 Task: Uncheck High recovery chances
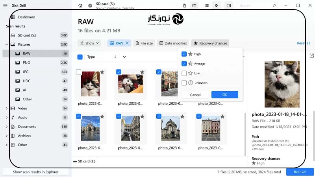click(x=184, y=54)
